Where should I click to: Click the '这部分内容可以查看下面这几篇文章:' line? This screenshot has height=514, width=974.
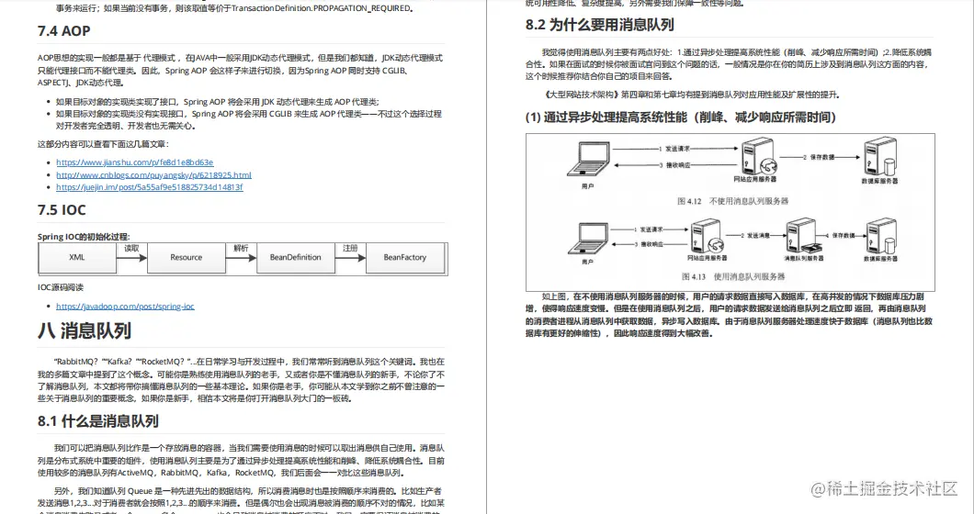(x=103, y=144)
